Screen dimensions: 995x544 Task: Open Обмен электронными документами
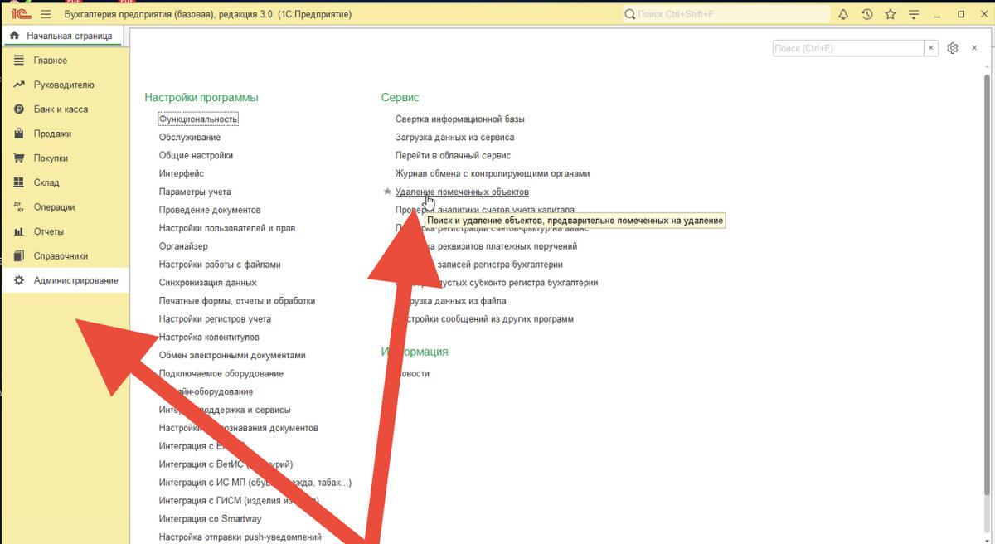[232, 356]
